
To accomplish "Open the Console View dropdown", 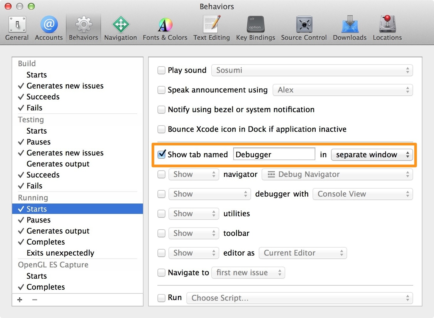I will (x=363, y=194).
